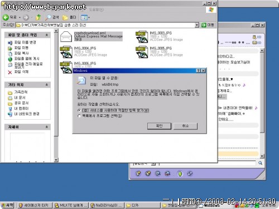Select the use Web service radio option
The width and height of the screenshot is (279, 209).
[x=79, y=110]
